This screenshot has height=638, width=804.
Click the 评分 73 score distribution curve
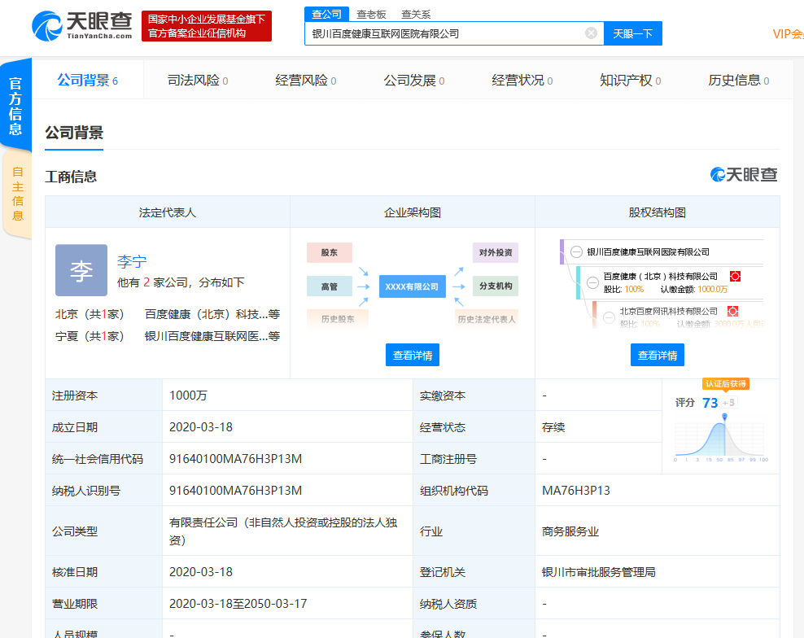pyautogui.click(x=720, y=439)
